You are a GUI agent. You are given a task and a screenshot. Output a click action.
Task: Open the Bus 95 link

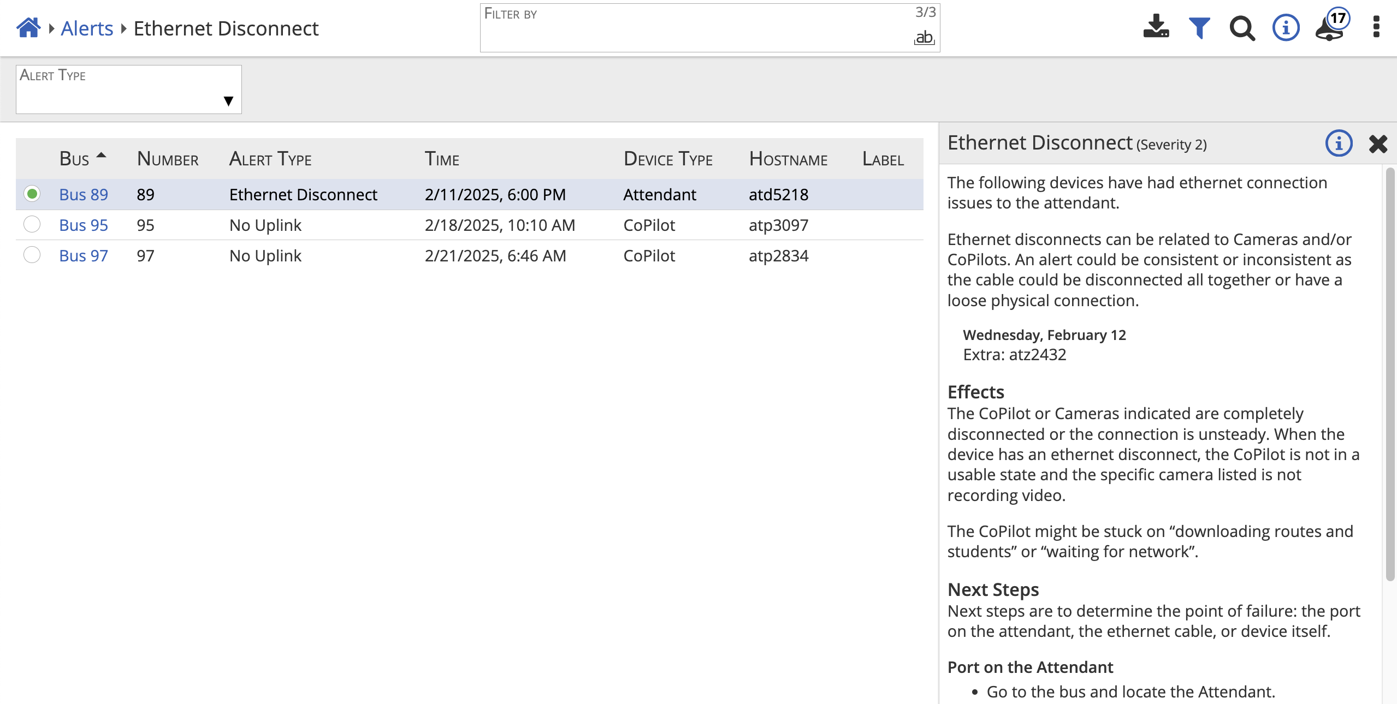(84, 225)
